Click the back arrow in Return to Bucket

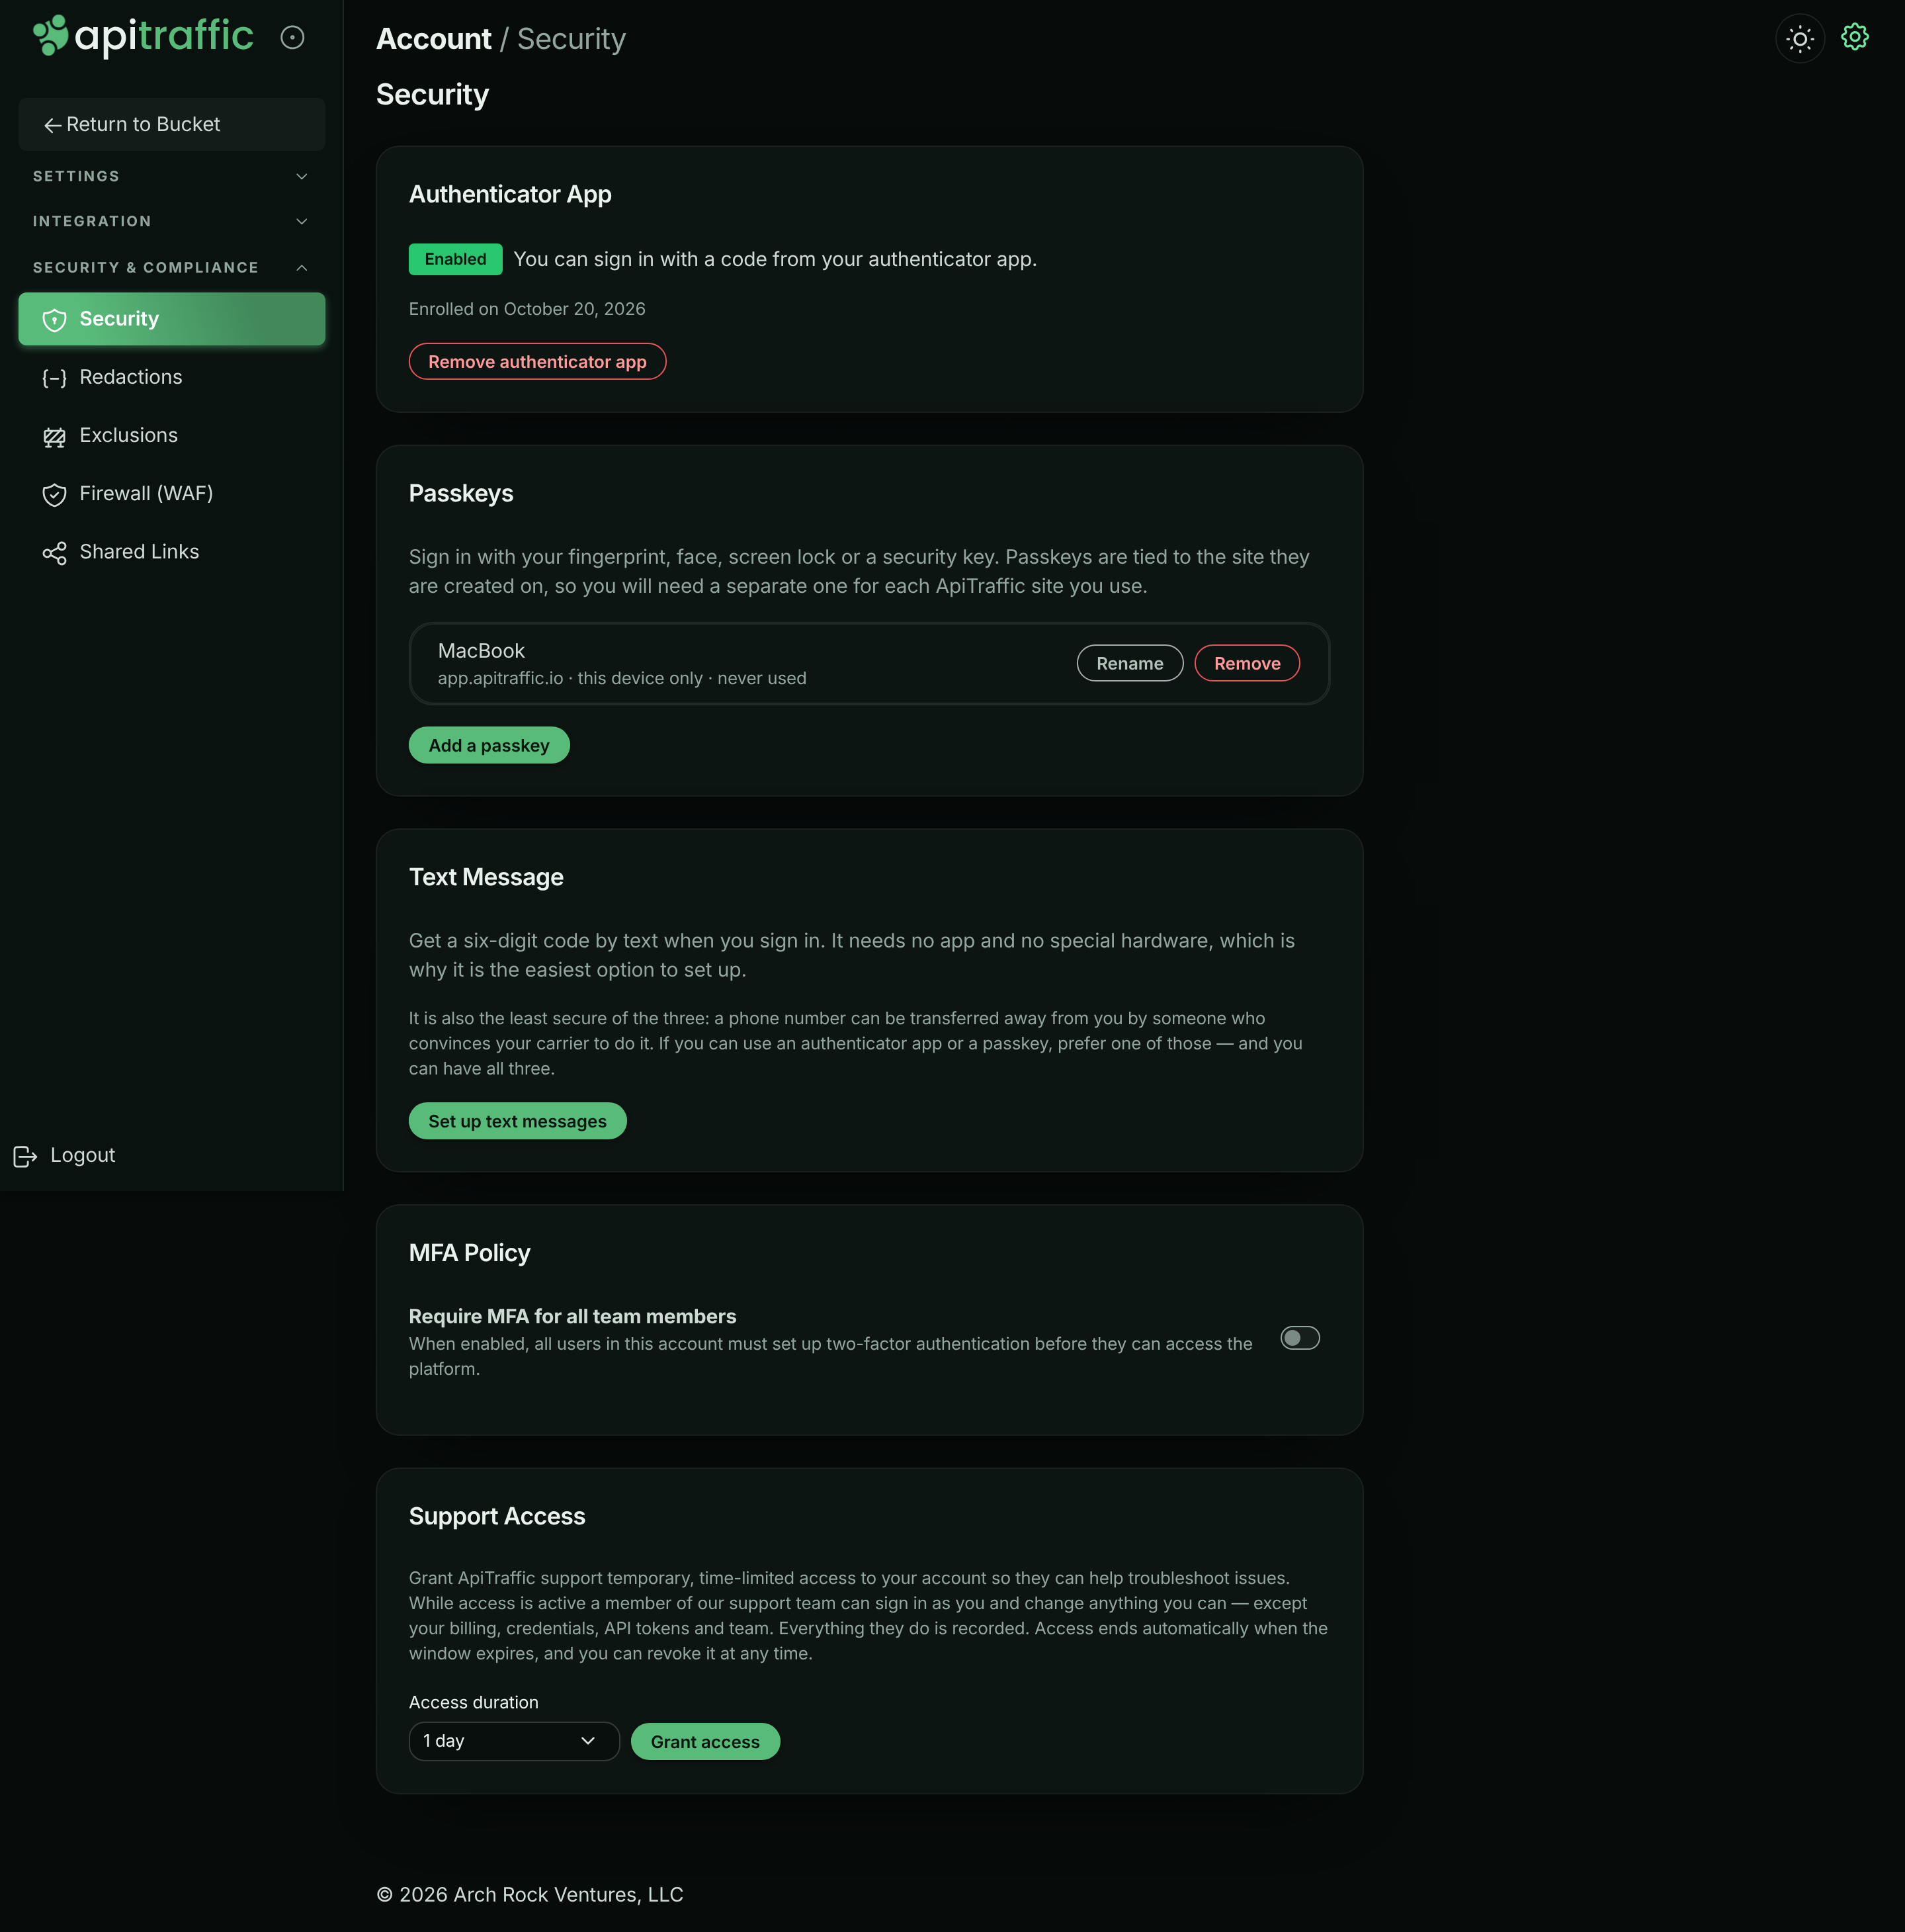53,125
